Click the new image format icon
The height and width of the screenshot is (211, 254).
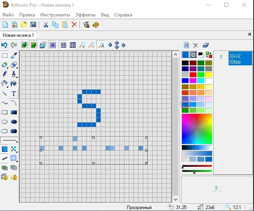tap(186, 45)
